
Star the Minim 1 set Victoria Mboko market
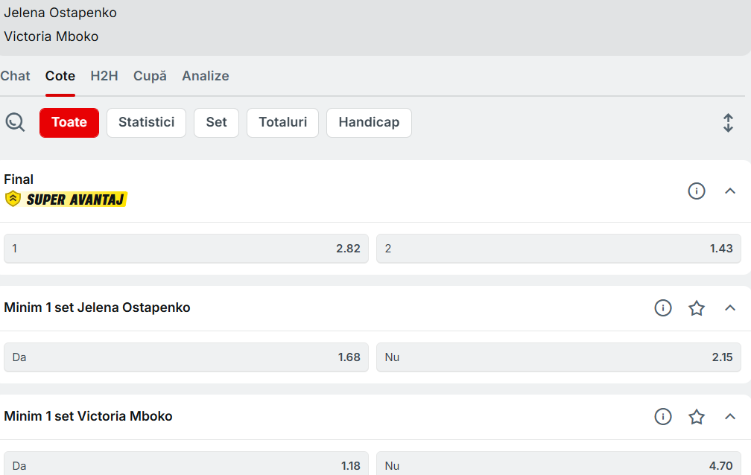(x=696, y=417)
